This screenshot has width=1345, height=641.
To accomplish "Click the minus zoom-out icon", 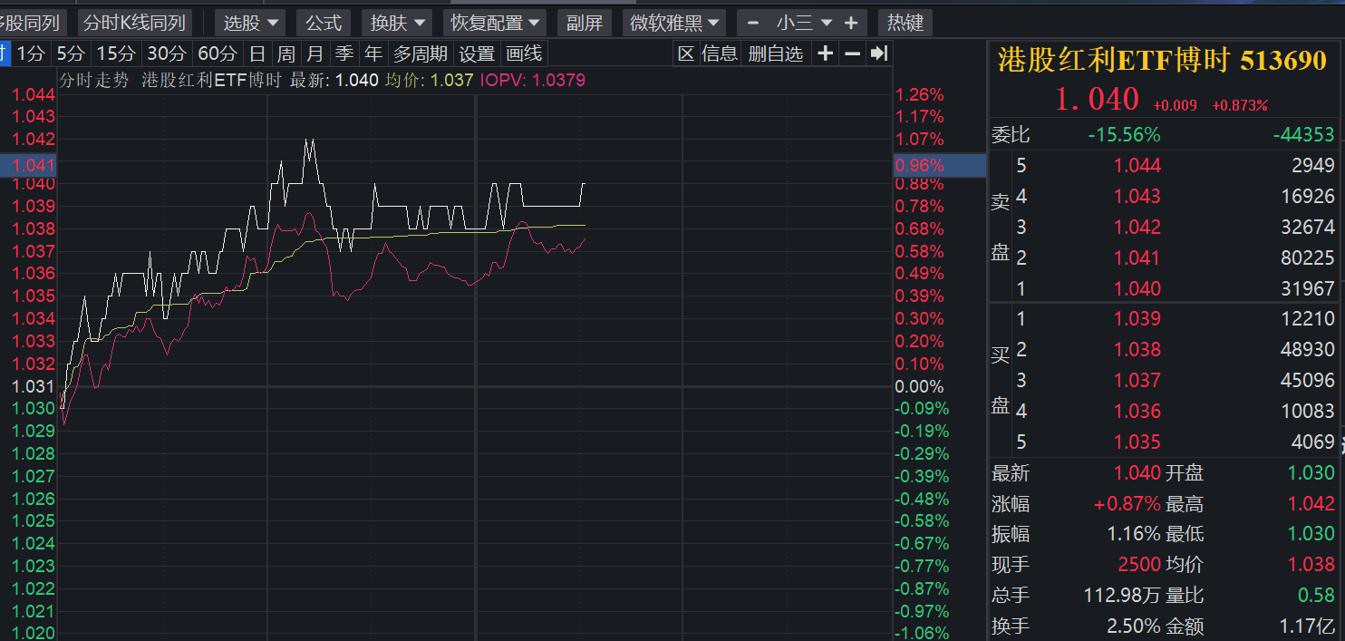I will 852,53.
